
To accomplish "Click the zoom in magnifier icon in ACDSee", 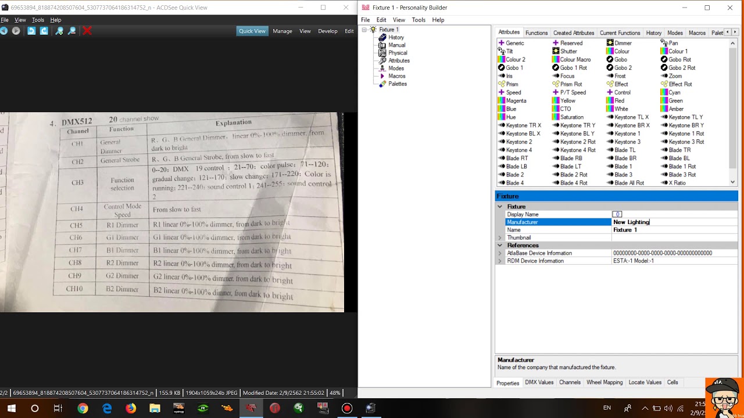I will [59, 31].
